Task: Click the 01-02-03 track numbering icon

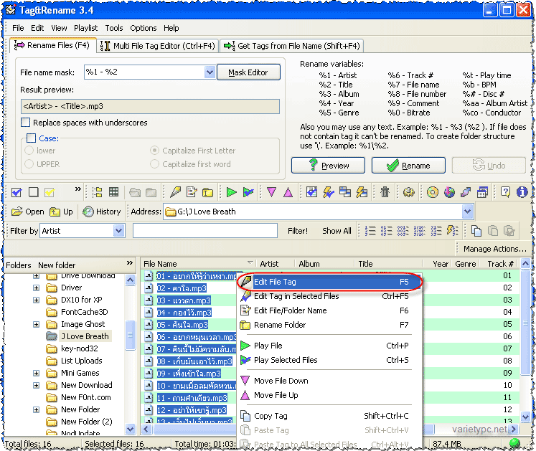Action: pos(387,231)
